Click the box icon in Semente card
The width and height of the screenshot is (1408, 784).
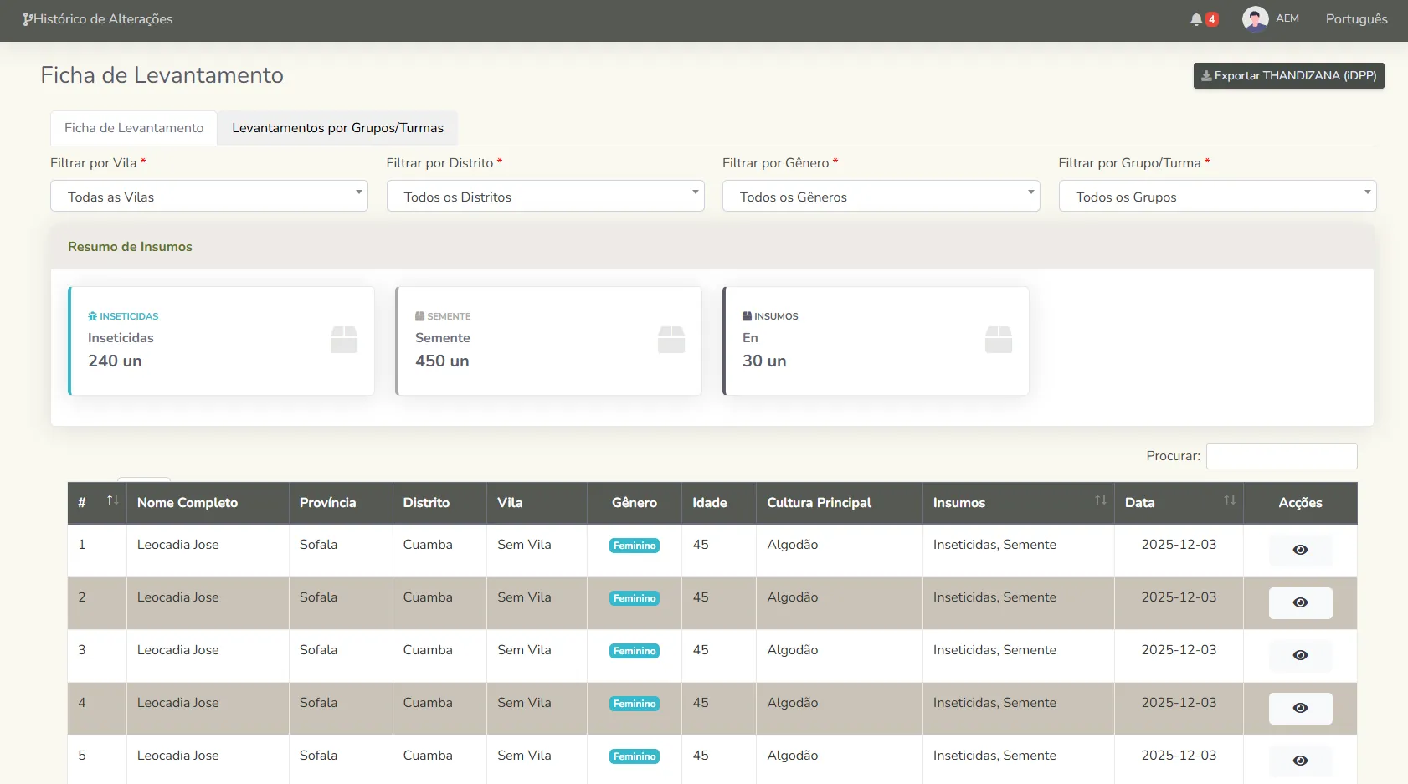pyautogui.click(x=671, y=340)
